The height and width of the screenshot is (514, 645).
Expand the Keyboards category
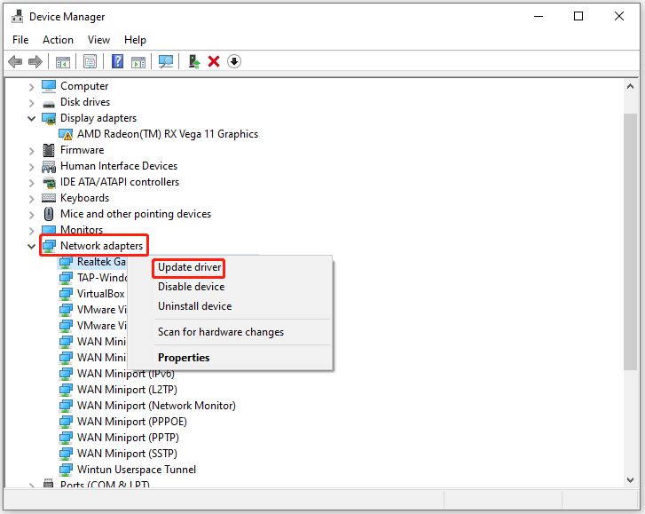[32, 198]
